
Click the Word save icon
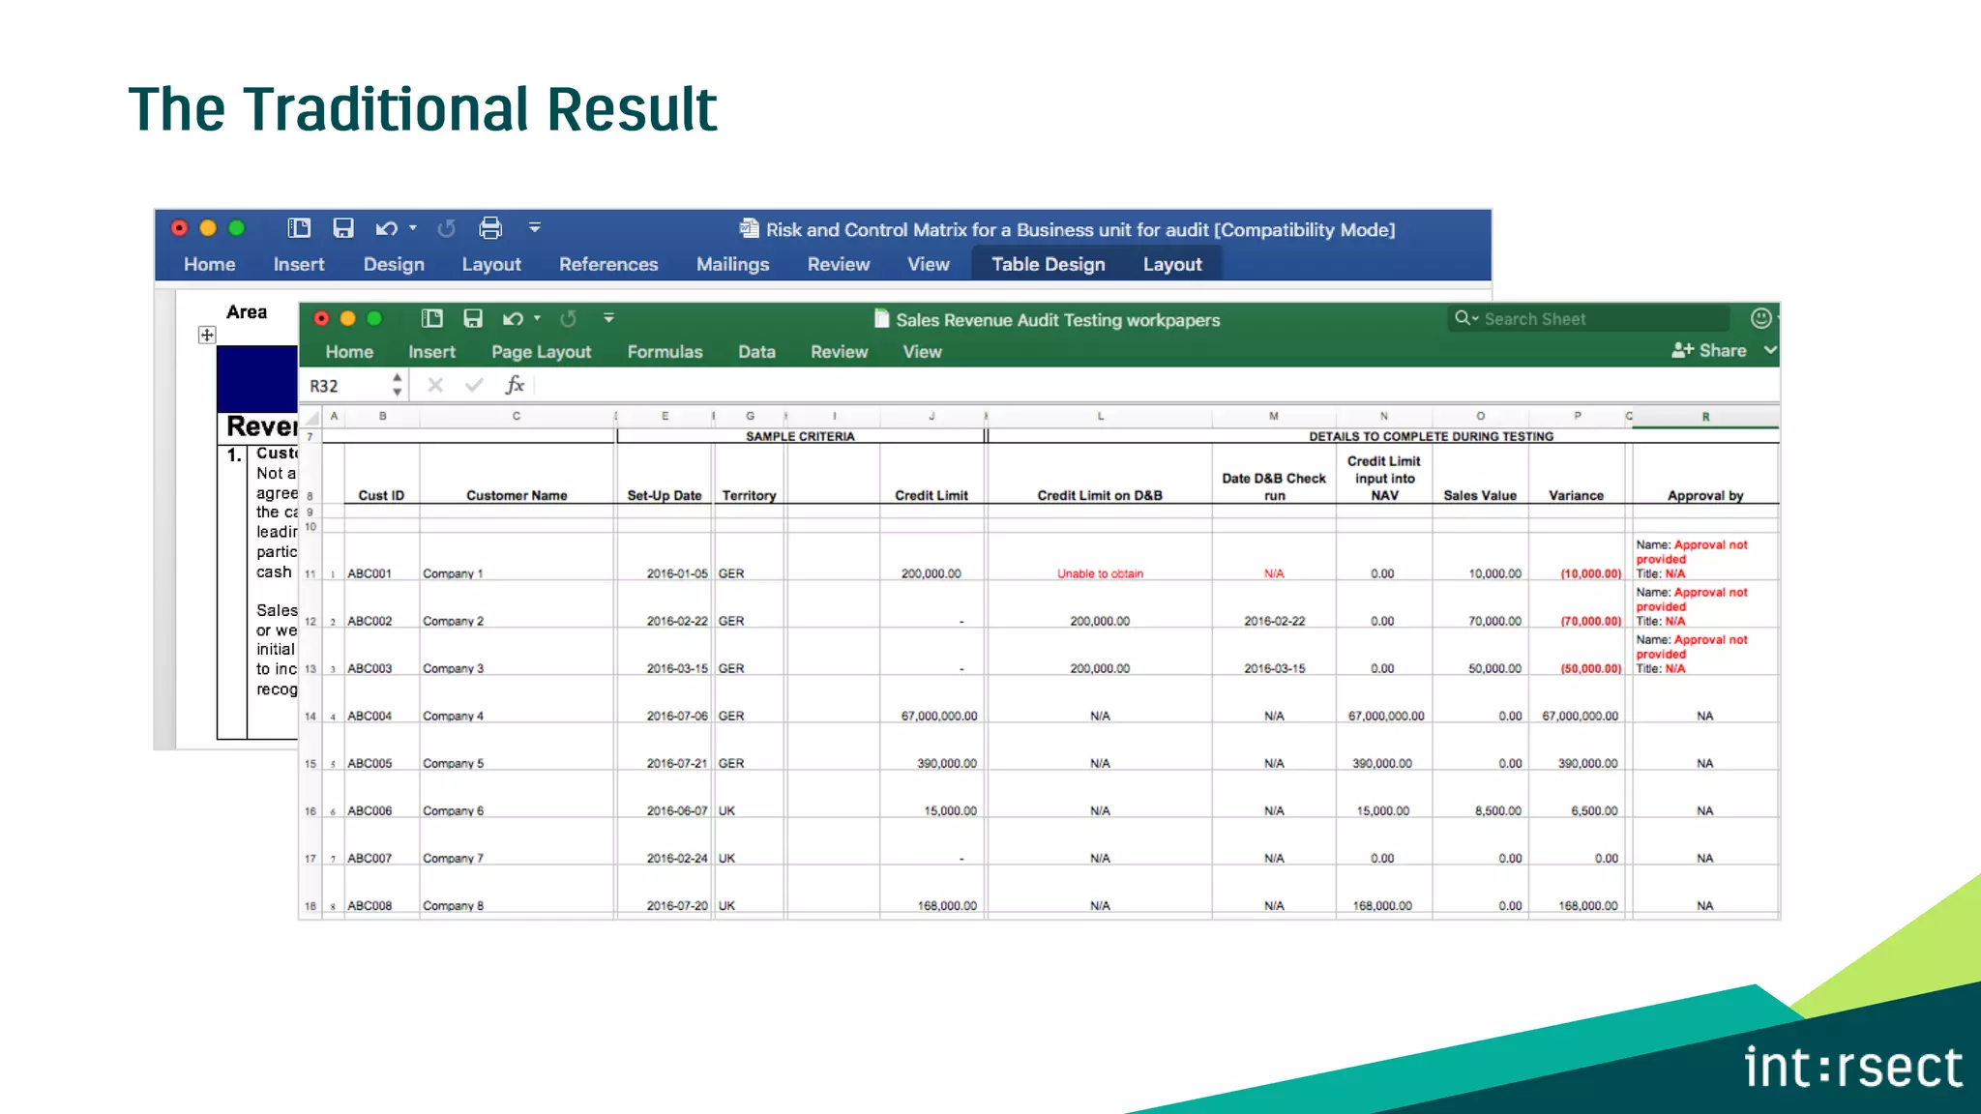(x=343, y=228)
